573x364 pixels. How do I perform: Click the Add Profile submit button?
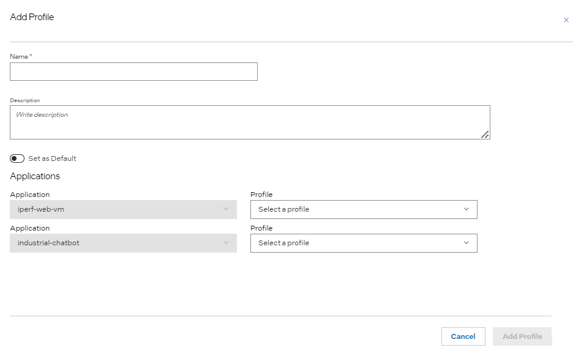[522, 336]
